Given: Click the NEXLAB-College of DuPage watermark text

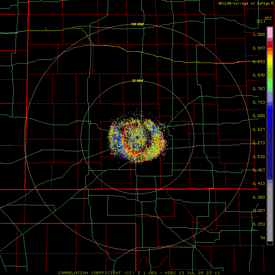Looking at the screenshot, I should tap(244, 3).
